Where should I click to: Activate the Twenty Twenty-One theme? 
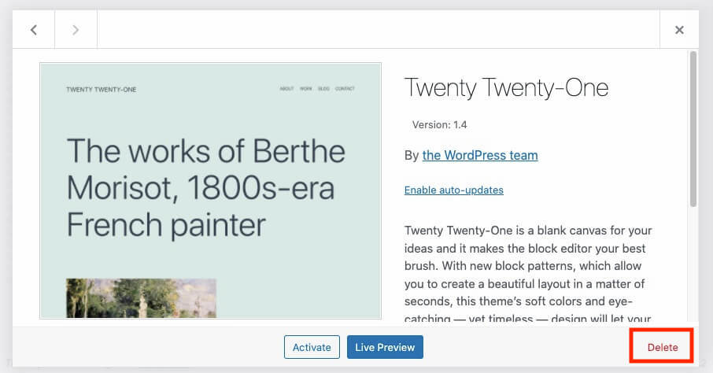[x=312, y=347]
